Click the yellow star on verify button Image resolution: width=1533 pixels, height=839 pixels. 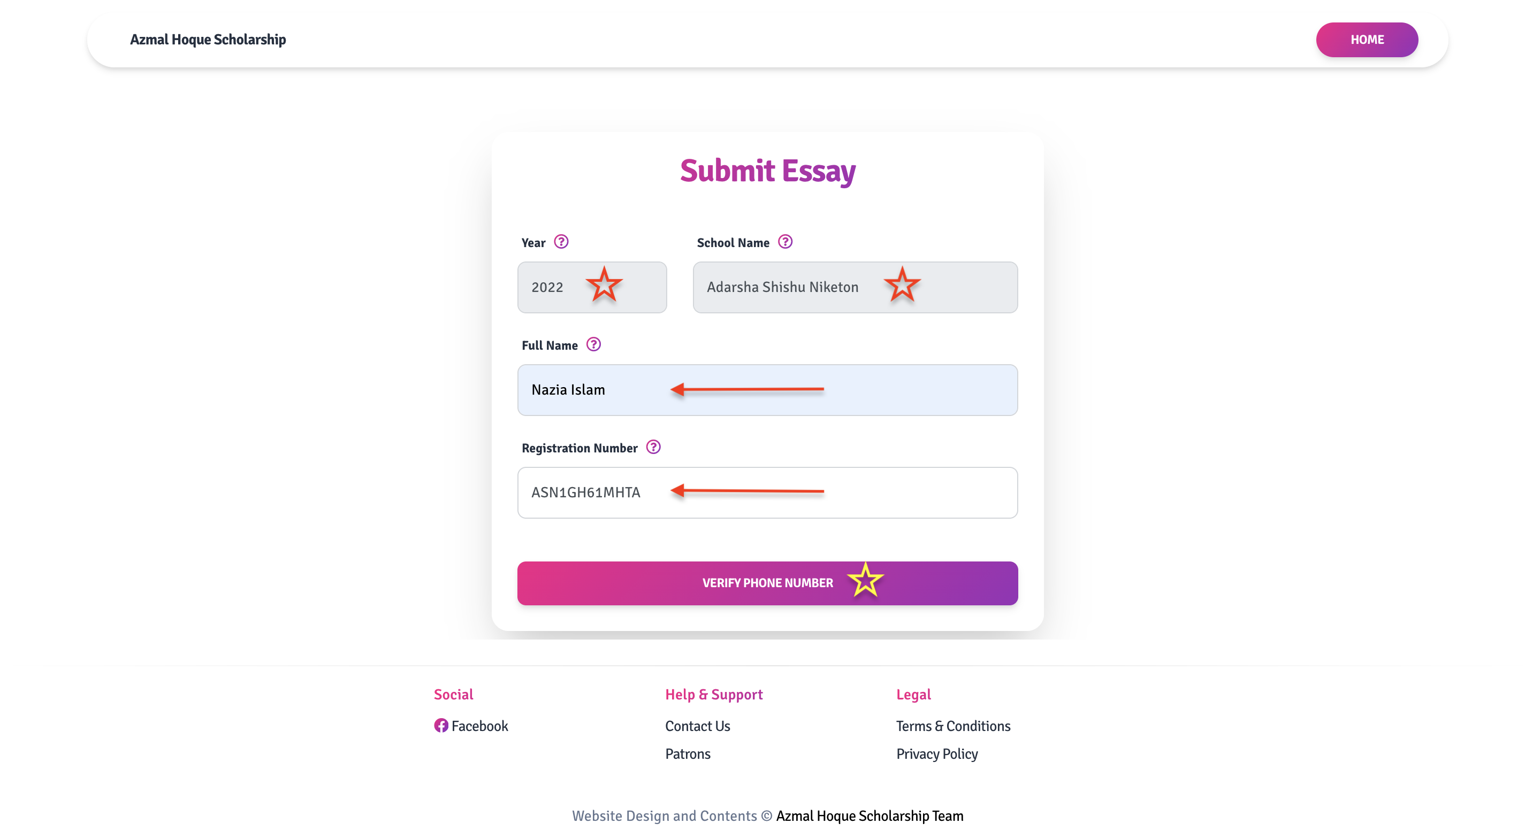point(865,580)
